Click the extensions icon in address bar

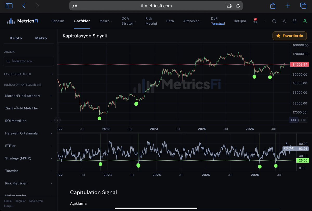pyautogui.click(x=229, y=6)
